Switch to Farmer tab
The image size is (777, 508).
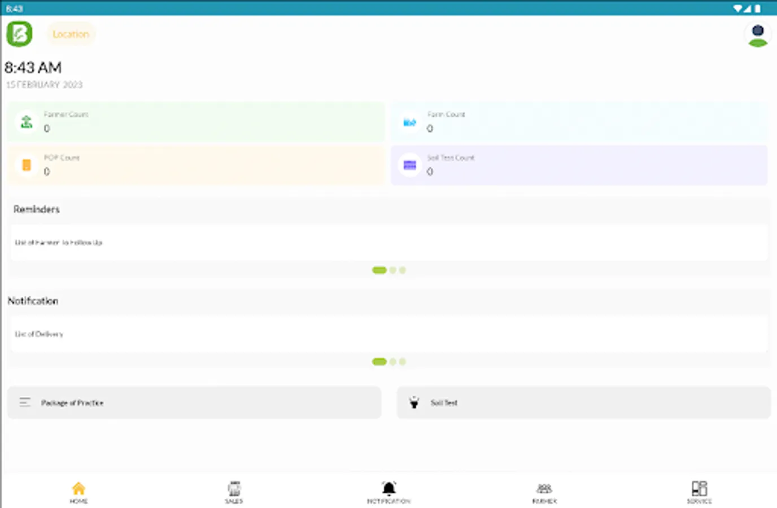[544, 492]
